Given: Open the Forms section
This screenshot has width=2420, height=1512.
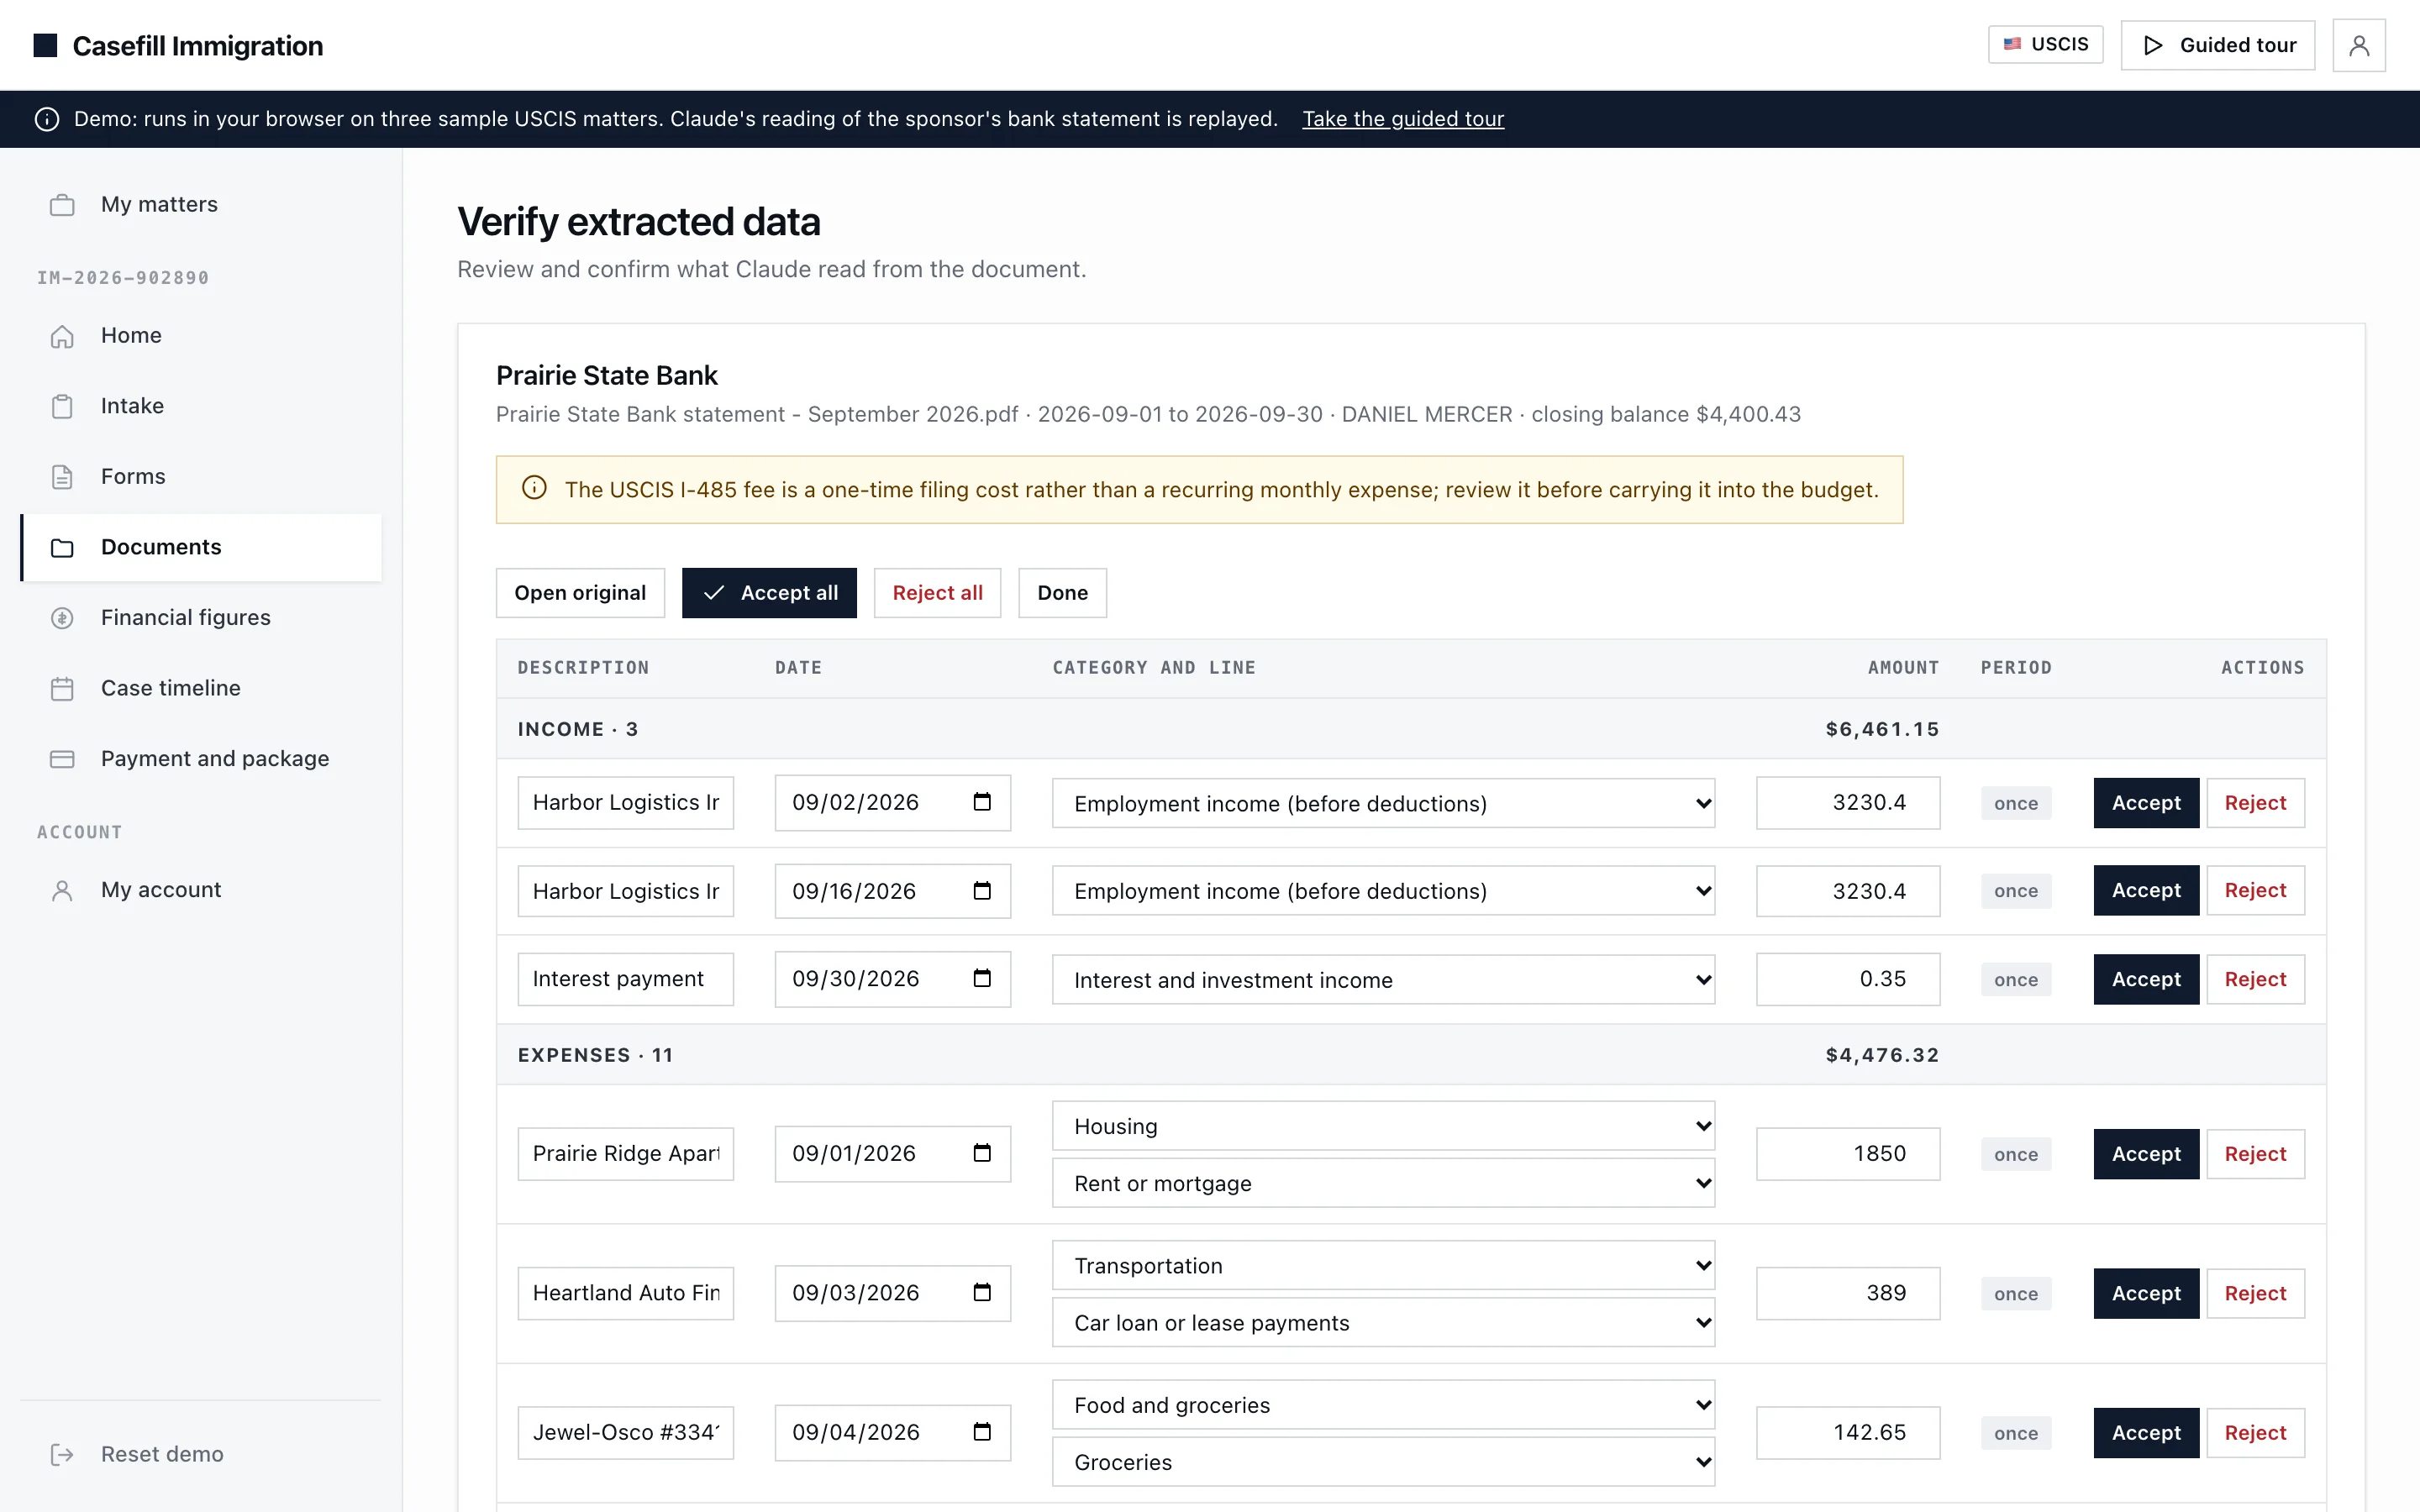Looking at the screenshot, I should [x=201, y=476].
